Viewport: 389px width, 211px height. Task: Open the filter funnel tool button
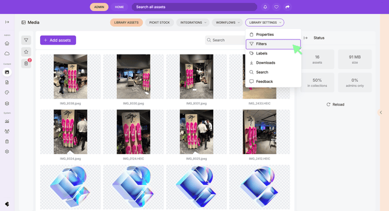coord(26,40)
